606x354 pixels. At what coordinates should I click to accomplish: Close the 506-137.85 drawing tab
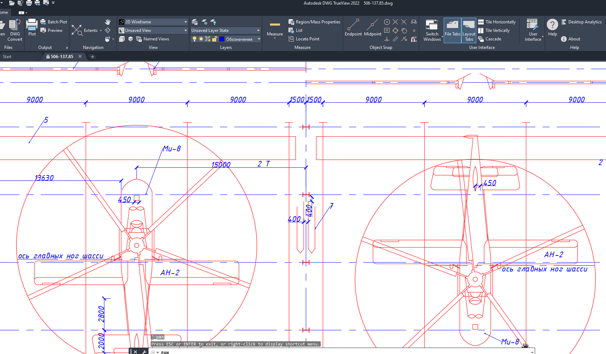(80, 56)
